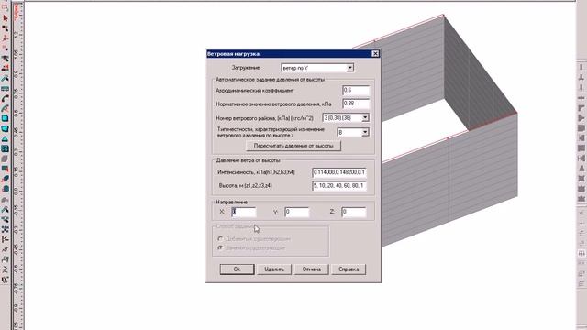This screenshot has height=330, width=587.
Task: Select the red arrow pointer tool
Action: coord(5,18)
